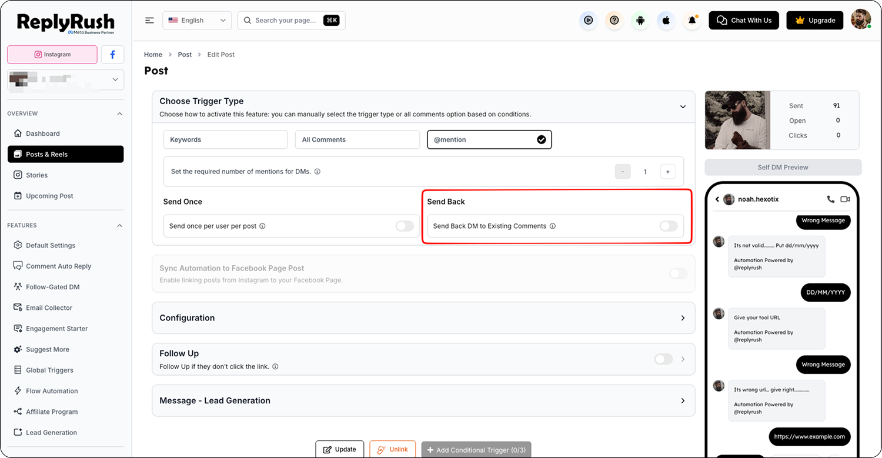Click info icon beside mentions requirement
882x458 pixels.
[x=318, y=172]
